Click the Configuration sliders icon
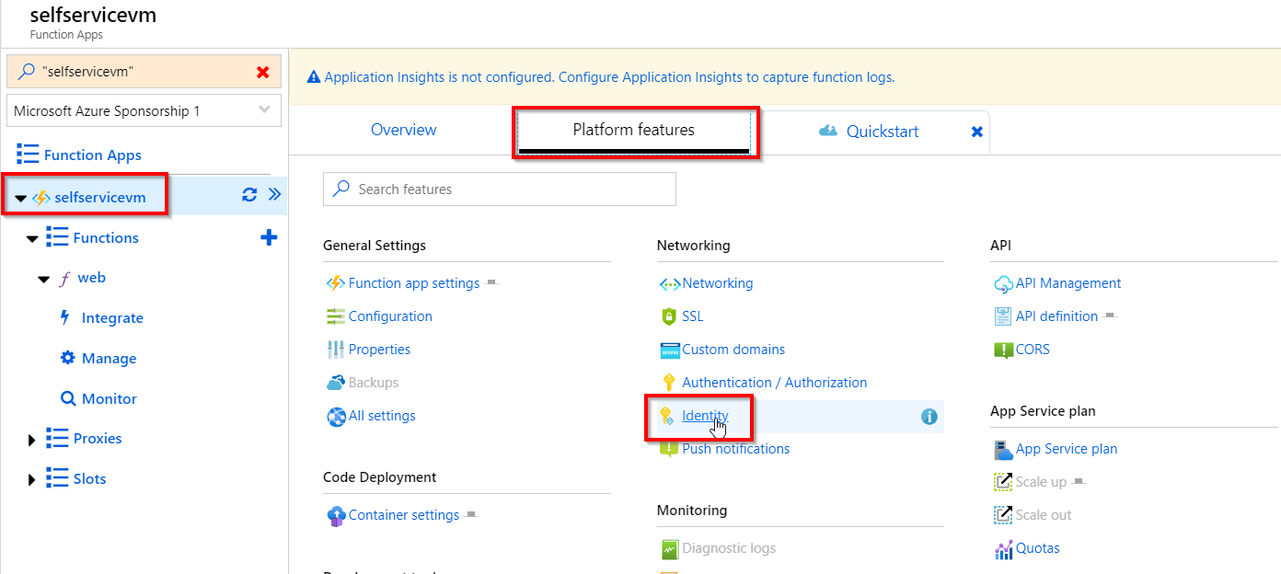The width and height of the screenshot is (1281, 574). pos(336,316)
